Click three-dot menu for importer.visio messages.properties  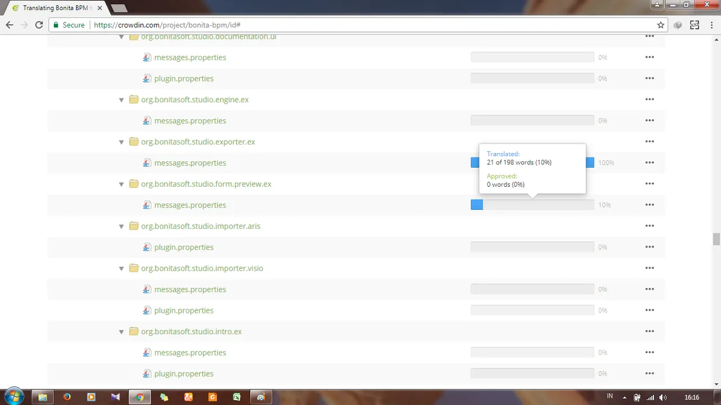point(649,289)
